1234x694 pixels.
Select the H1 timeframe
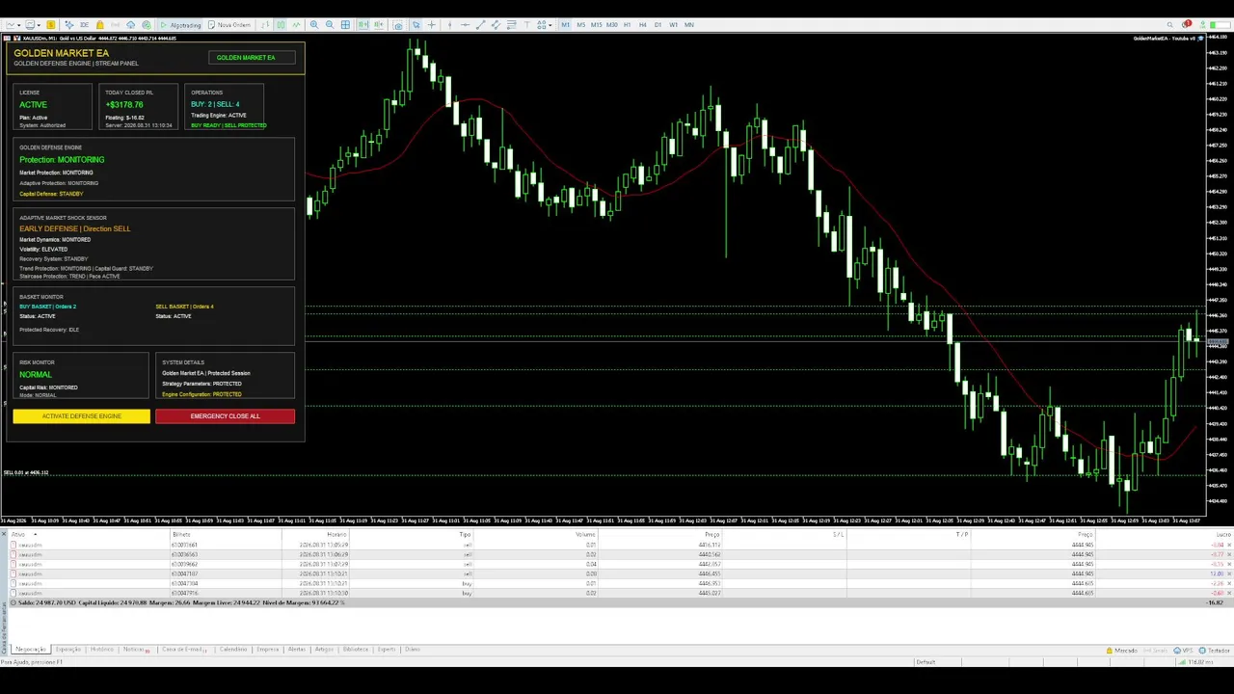628,25
